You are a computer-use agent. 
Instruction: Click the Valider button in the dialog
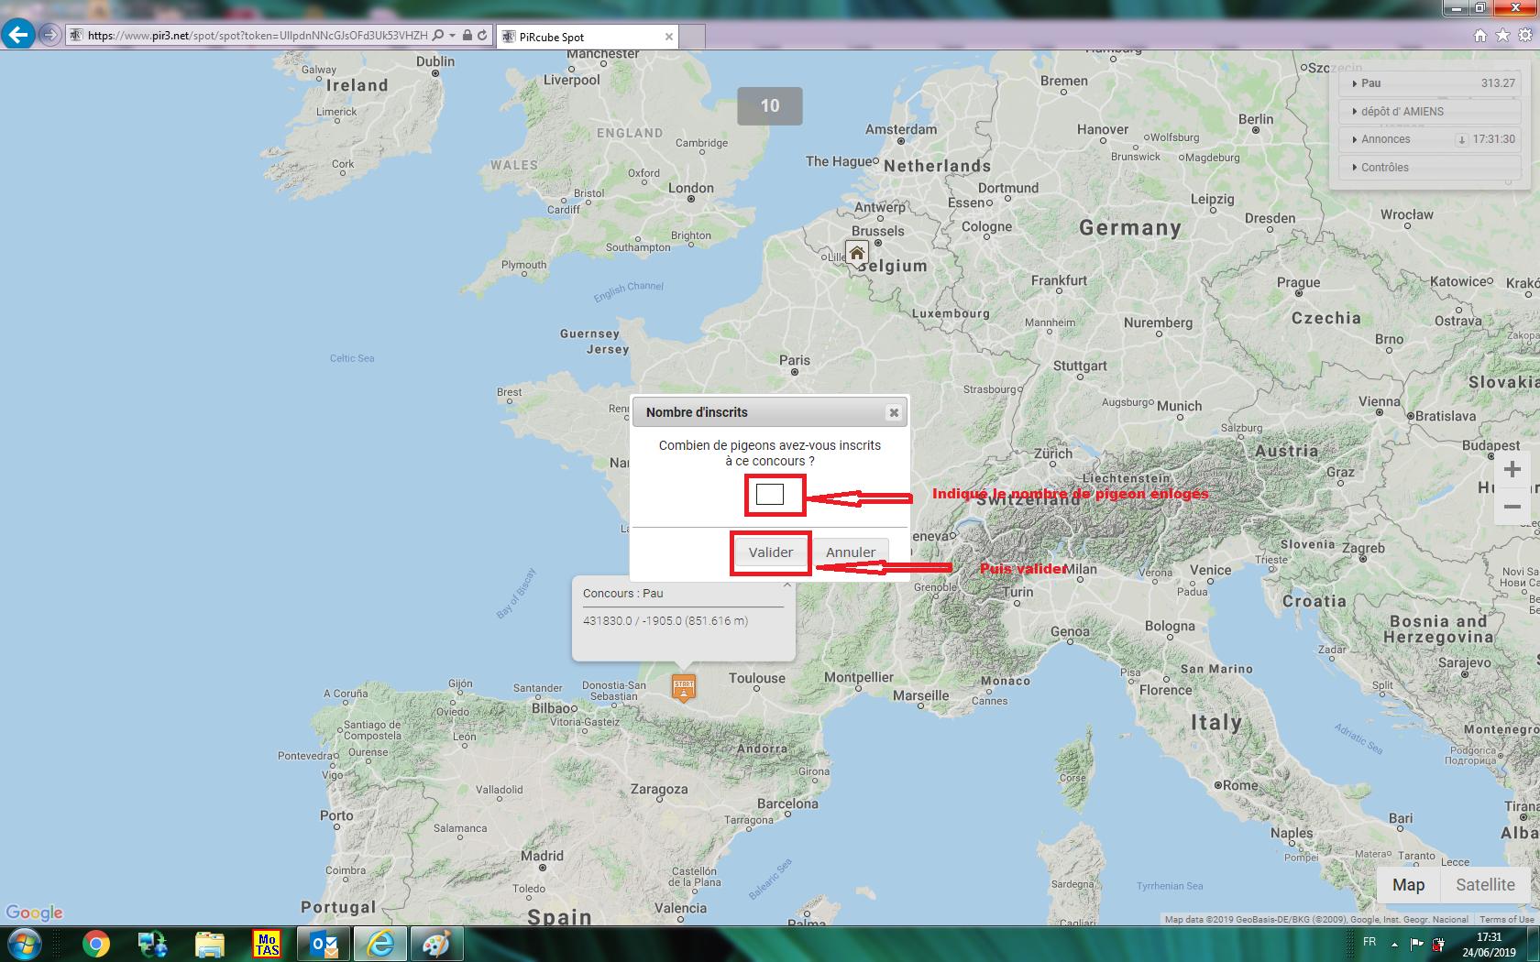pyautogui.click(x=770, y=552)
